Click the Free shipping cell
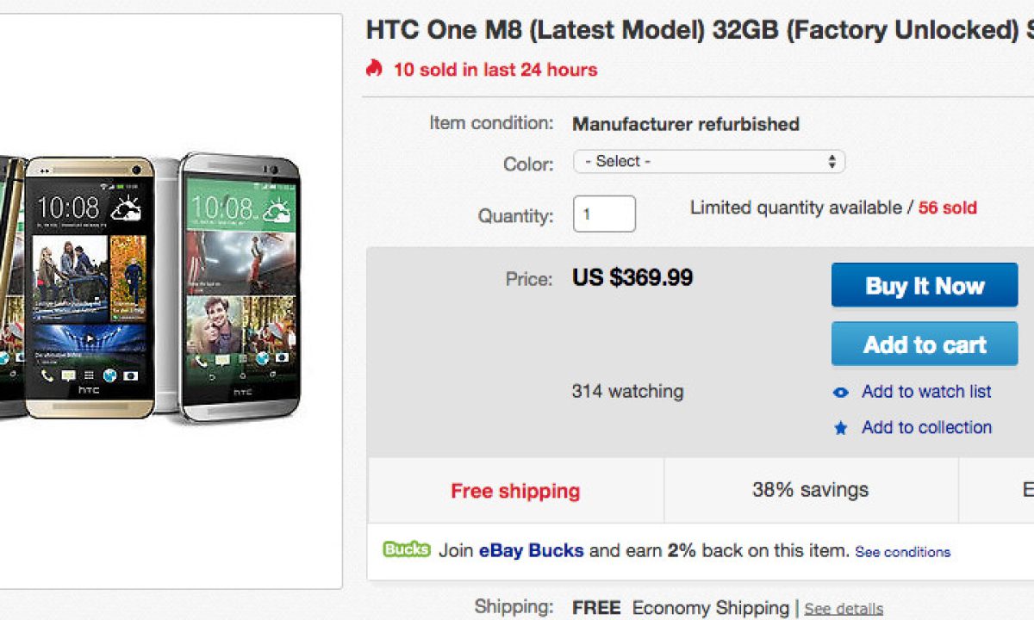 click(x=515, y=491)
